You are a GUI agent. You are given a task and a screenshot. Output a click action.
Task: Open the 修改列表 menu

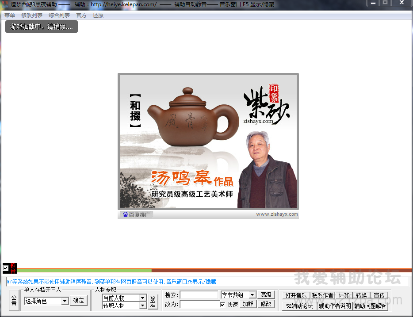coord(32,15)
